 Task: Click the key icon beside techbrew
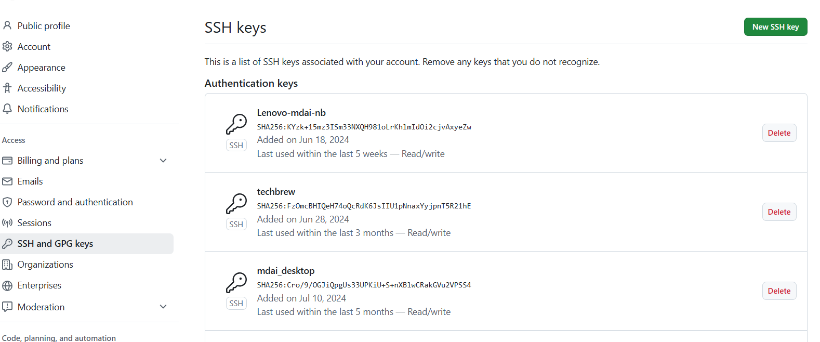(x=236, y=204)
